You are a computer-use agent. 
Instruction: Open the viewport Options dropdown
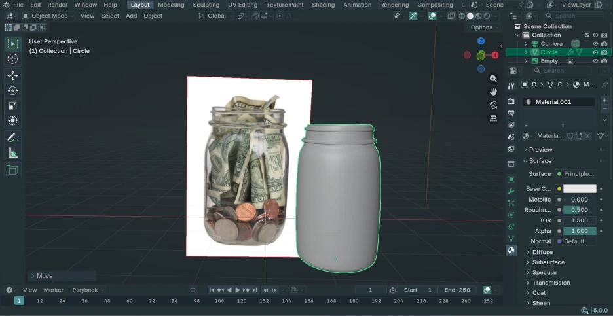click(x=484, y=27)
